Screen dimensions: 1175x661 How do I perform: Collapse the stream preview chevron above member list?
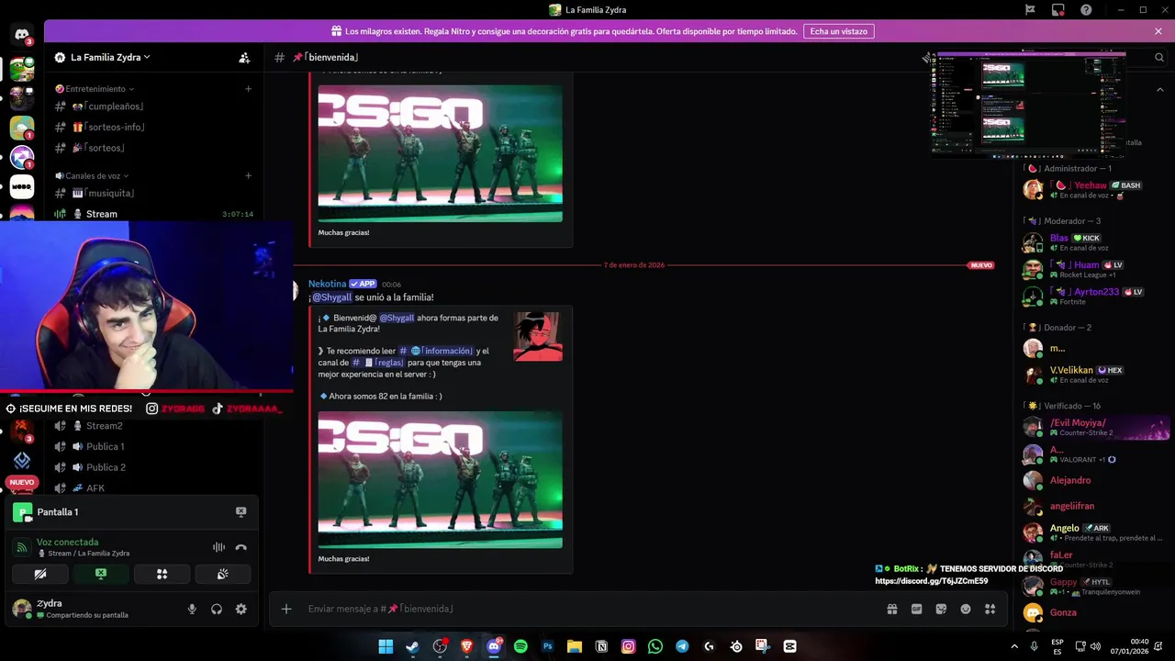[1160, 90]
